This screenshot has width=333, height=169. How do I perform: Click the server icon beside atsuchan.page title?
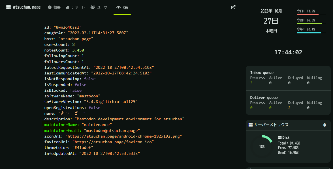8,7
